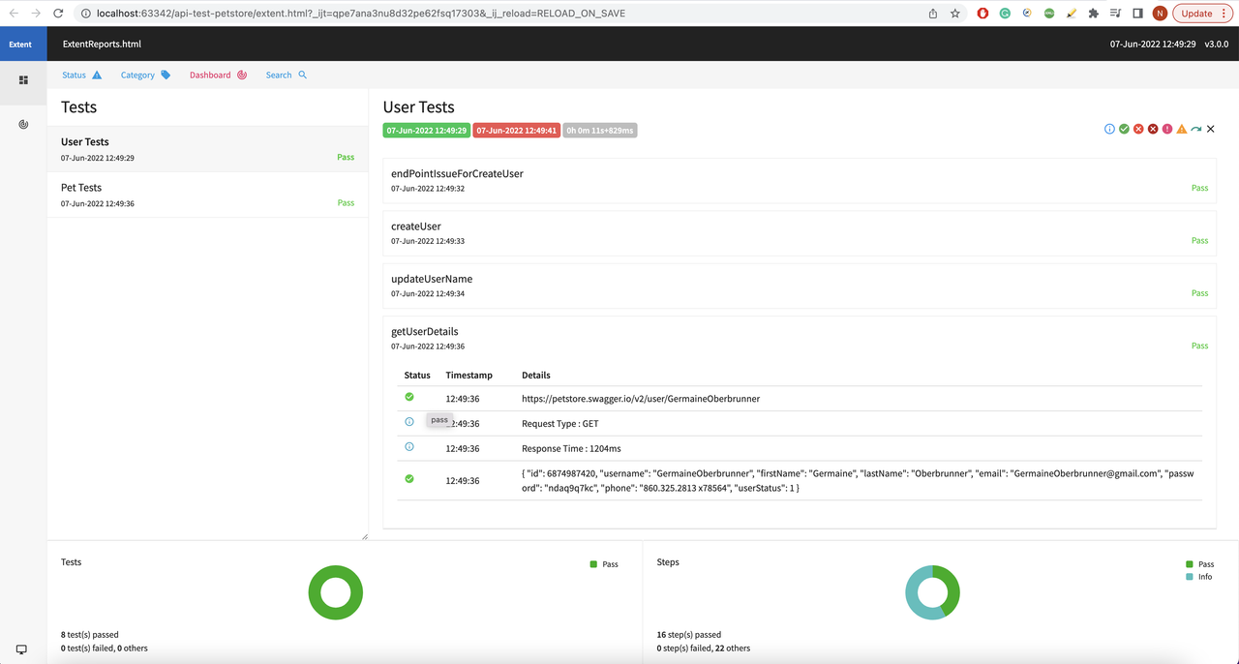This screenshot has width=1239, height=664.
Task: Expand the endPointIssueForCreateUser test node
Action: [800, 180]
